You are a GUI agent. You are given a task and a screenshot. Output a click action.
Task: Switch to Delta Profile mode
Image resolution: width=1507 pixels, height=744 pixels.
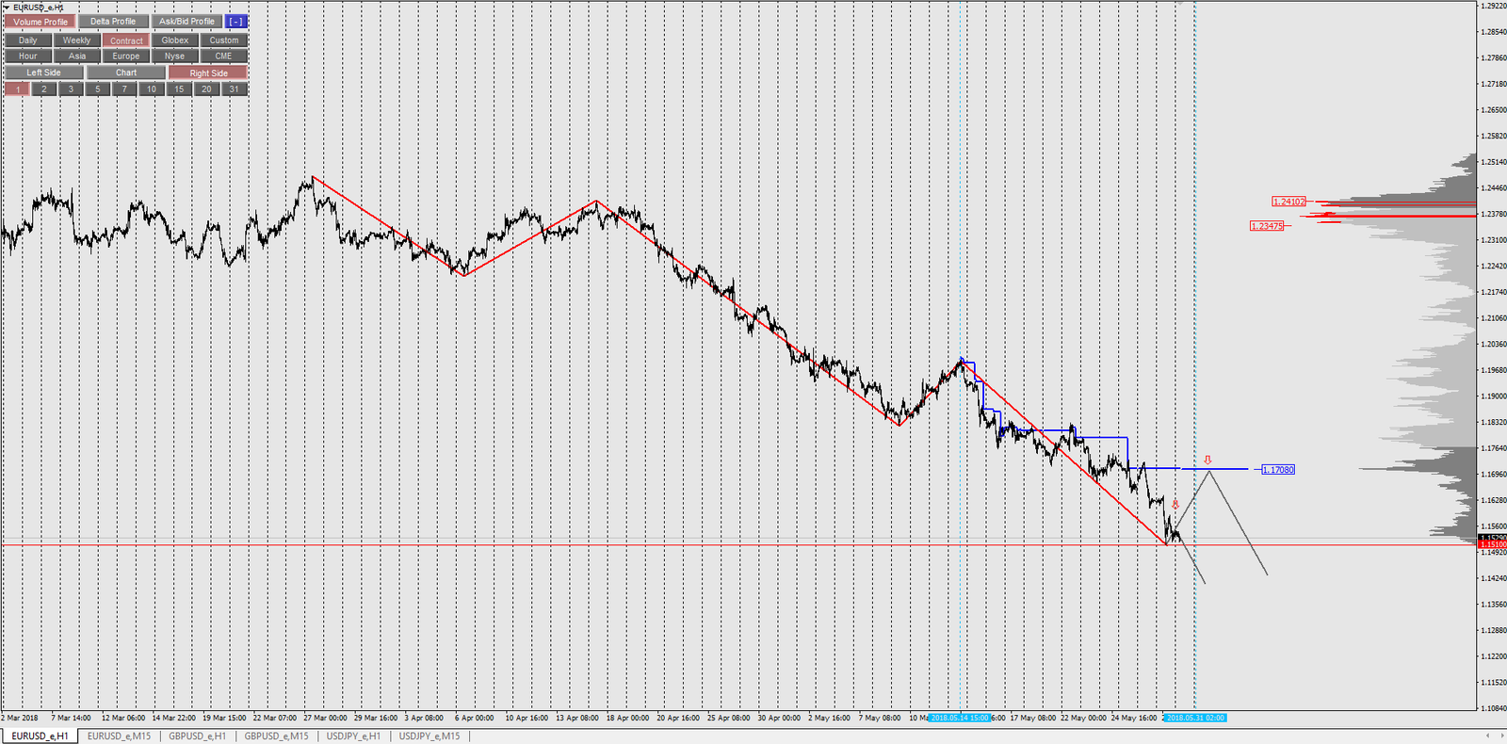point(113,22)
